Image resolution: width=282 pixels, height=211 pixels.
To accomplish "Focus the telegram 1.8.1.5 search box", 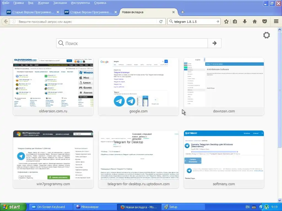I will (x=194, y=21).
